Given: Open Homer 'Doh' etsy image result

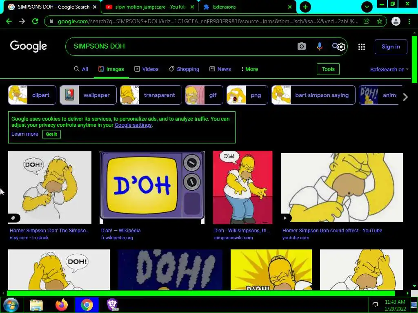Looking at the screenshot, I should (49, 187).
